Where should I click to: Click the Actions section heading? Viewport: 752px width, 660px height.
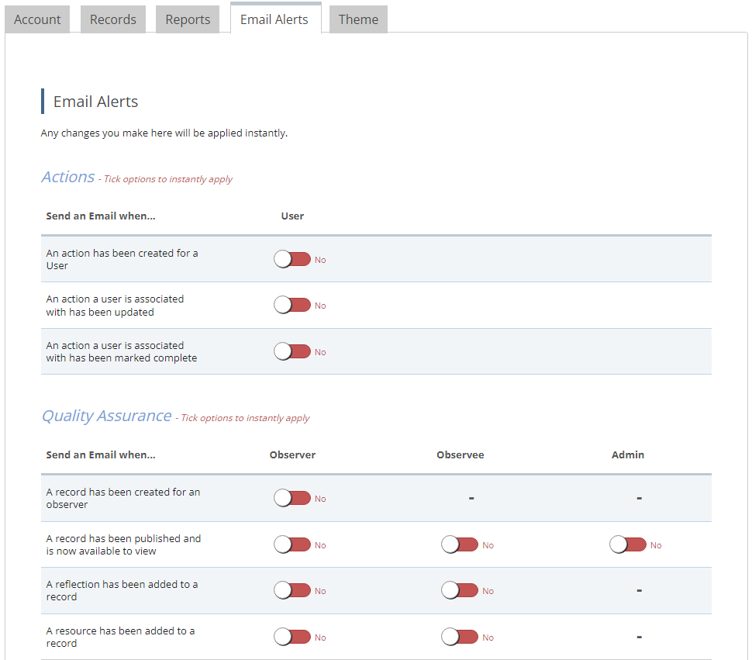point(68,177)
